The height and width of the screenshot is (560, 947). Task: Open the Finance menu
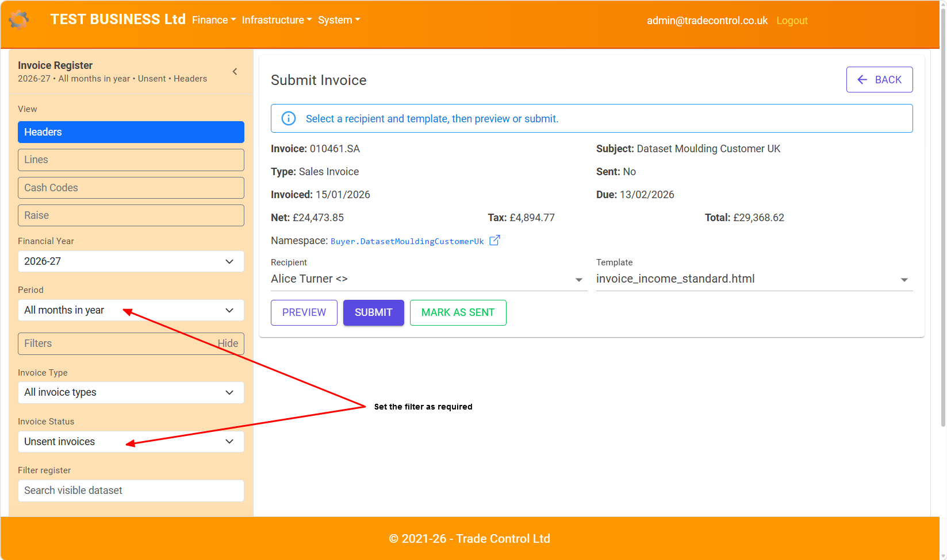pyautogui.click(x=213, y=20)
